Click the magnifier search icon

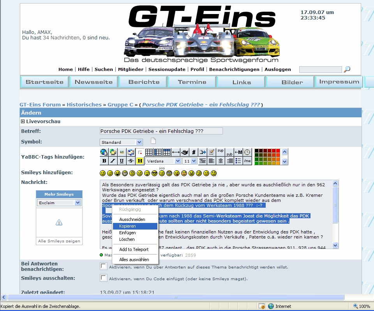point(347,69)
